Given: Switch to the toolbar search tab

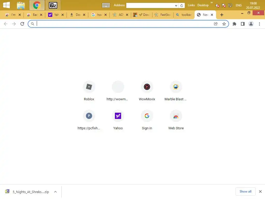Looking at the screenshot, I should tap(184, 15).
